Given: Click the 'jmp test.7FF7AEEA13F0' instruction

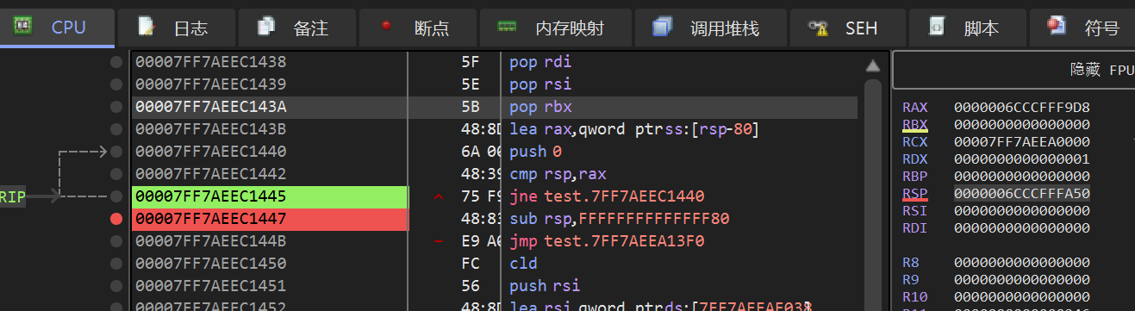Looking at the screenshot, I should coord(607,241).
